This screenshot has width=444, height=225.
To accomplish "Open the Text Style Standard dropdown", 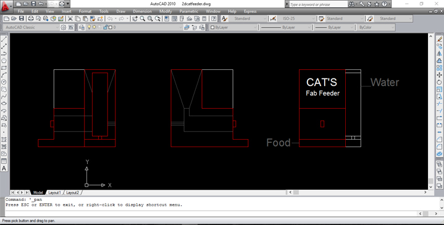I will pyautogui.click(x=248, y=19).
